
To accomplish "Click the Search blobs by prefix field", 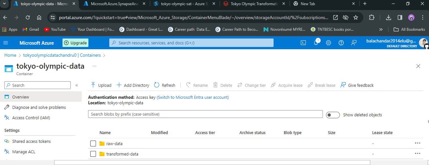I will 205,114.
